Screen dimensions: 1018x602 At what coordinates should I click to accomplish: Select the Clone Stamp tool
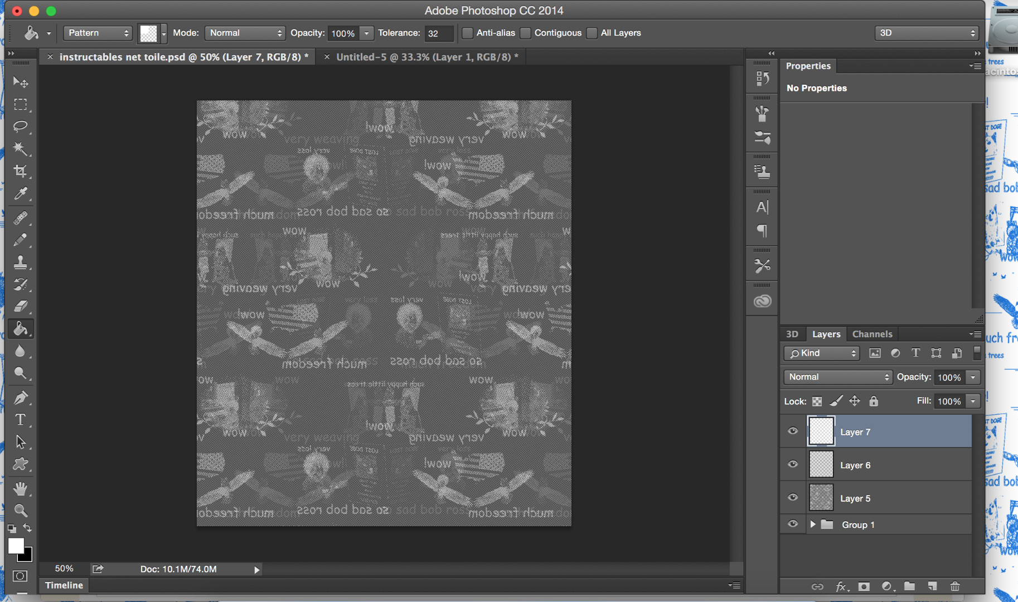21,262
